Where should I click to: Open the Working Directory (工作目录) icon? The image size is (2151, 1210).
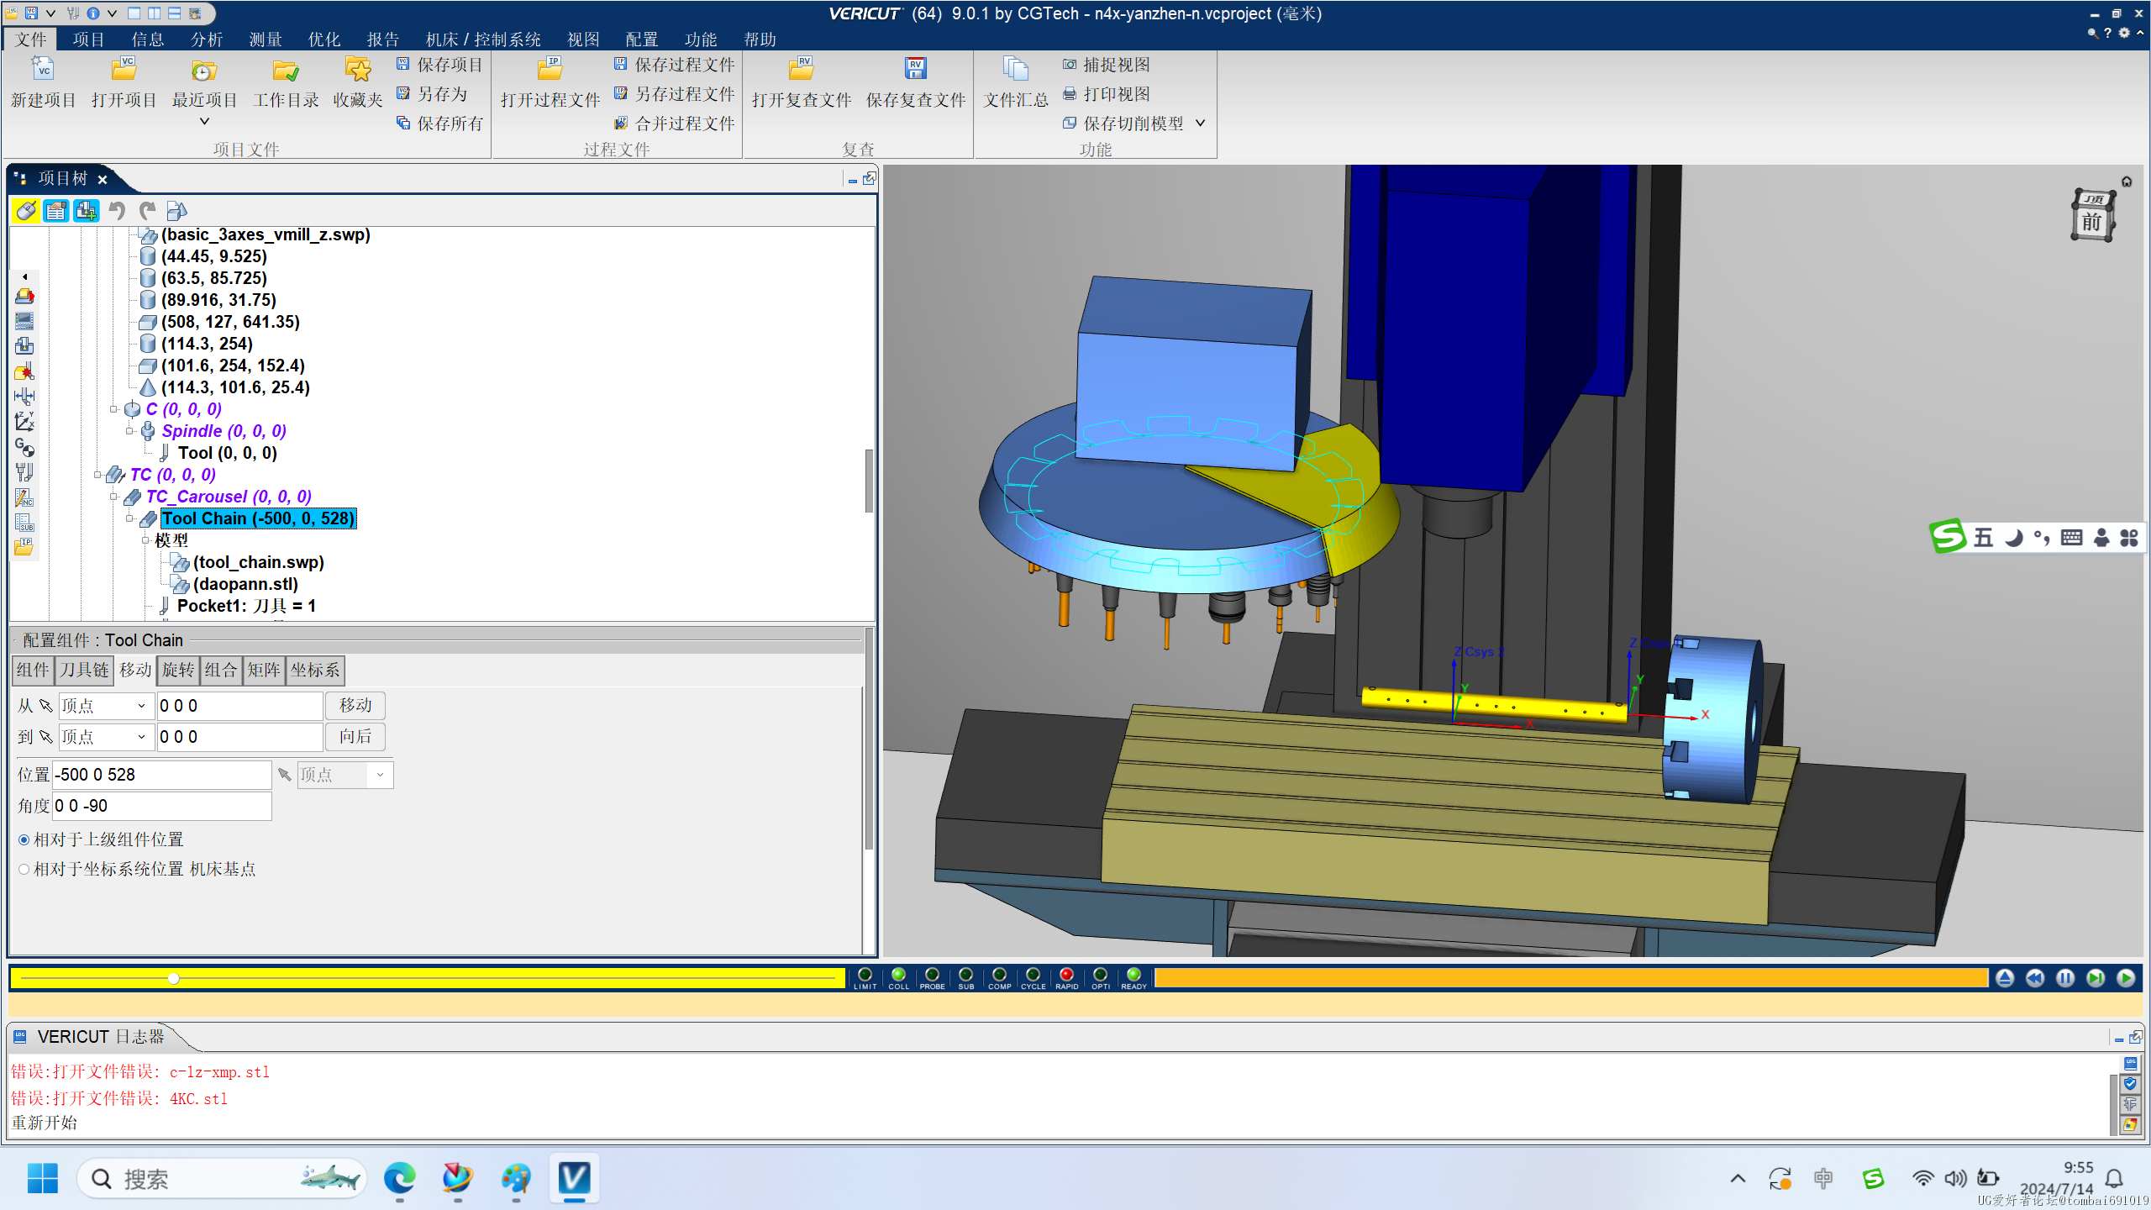click(x=286, y=70)
